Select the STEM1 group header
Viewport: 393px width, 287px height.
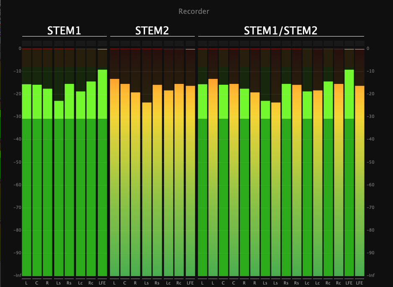(x=65, y=30)
